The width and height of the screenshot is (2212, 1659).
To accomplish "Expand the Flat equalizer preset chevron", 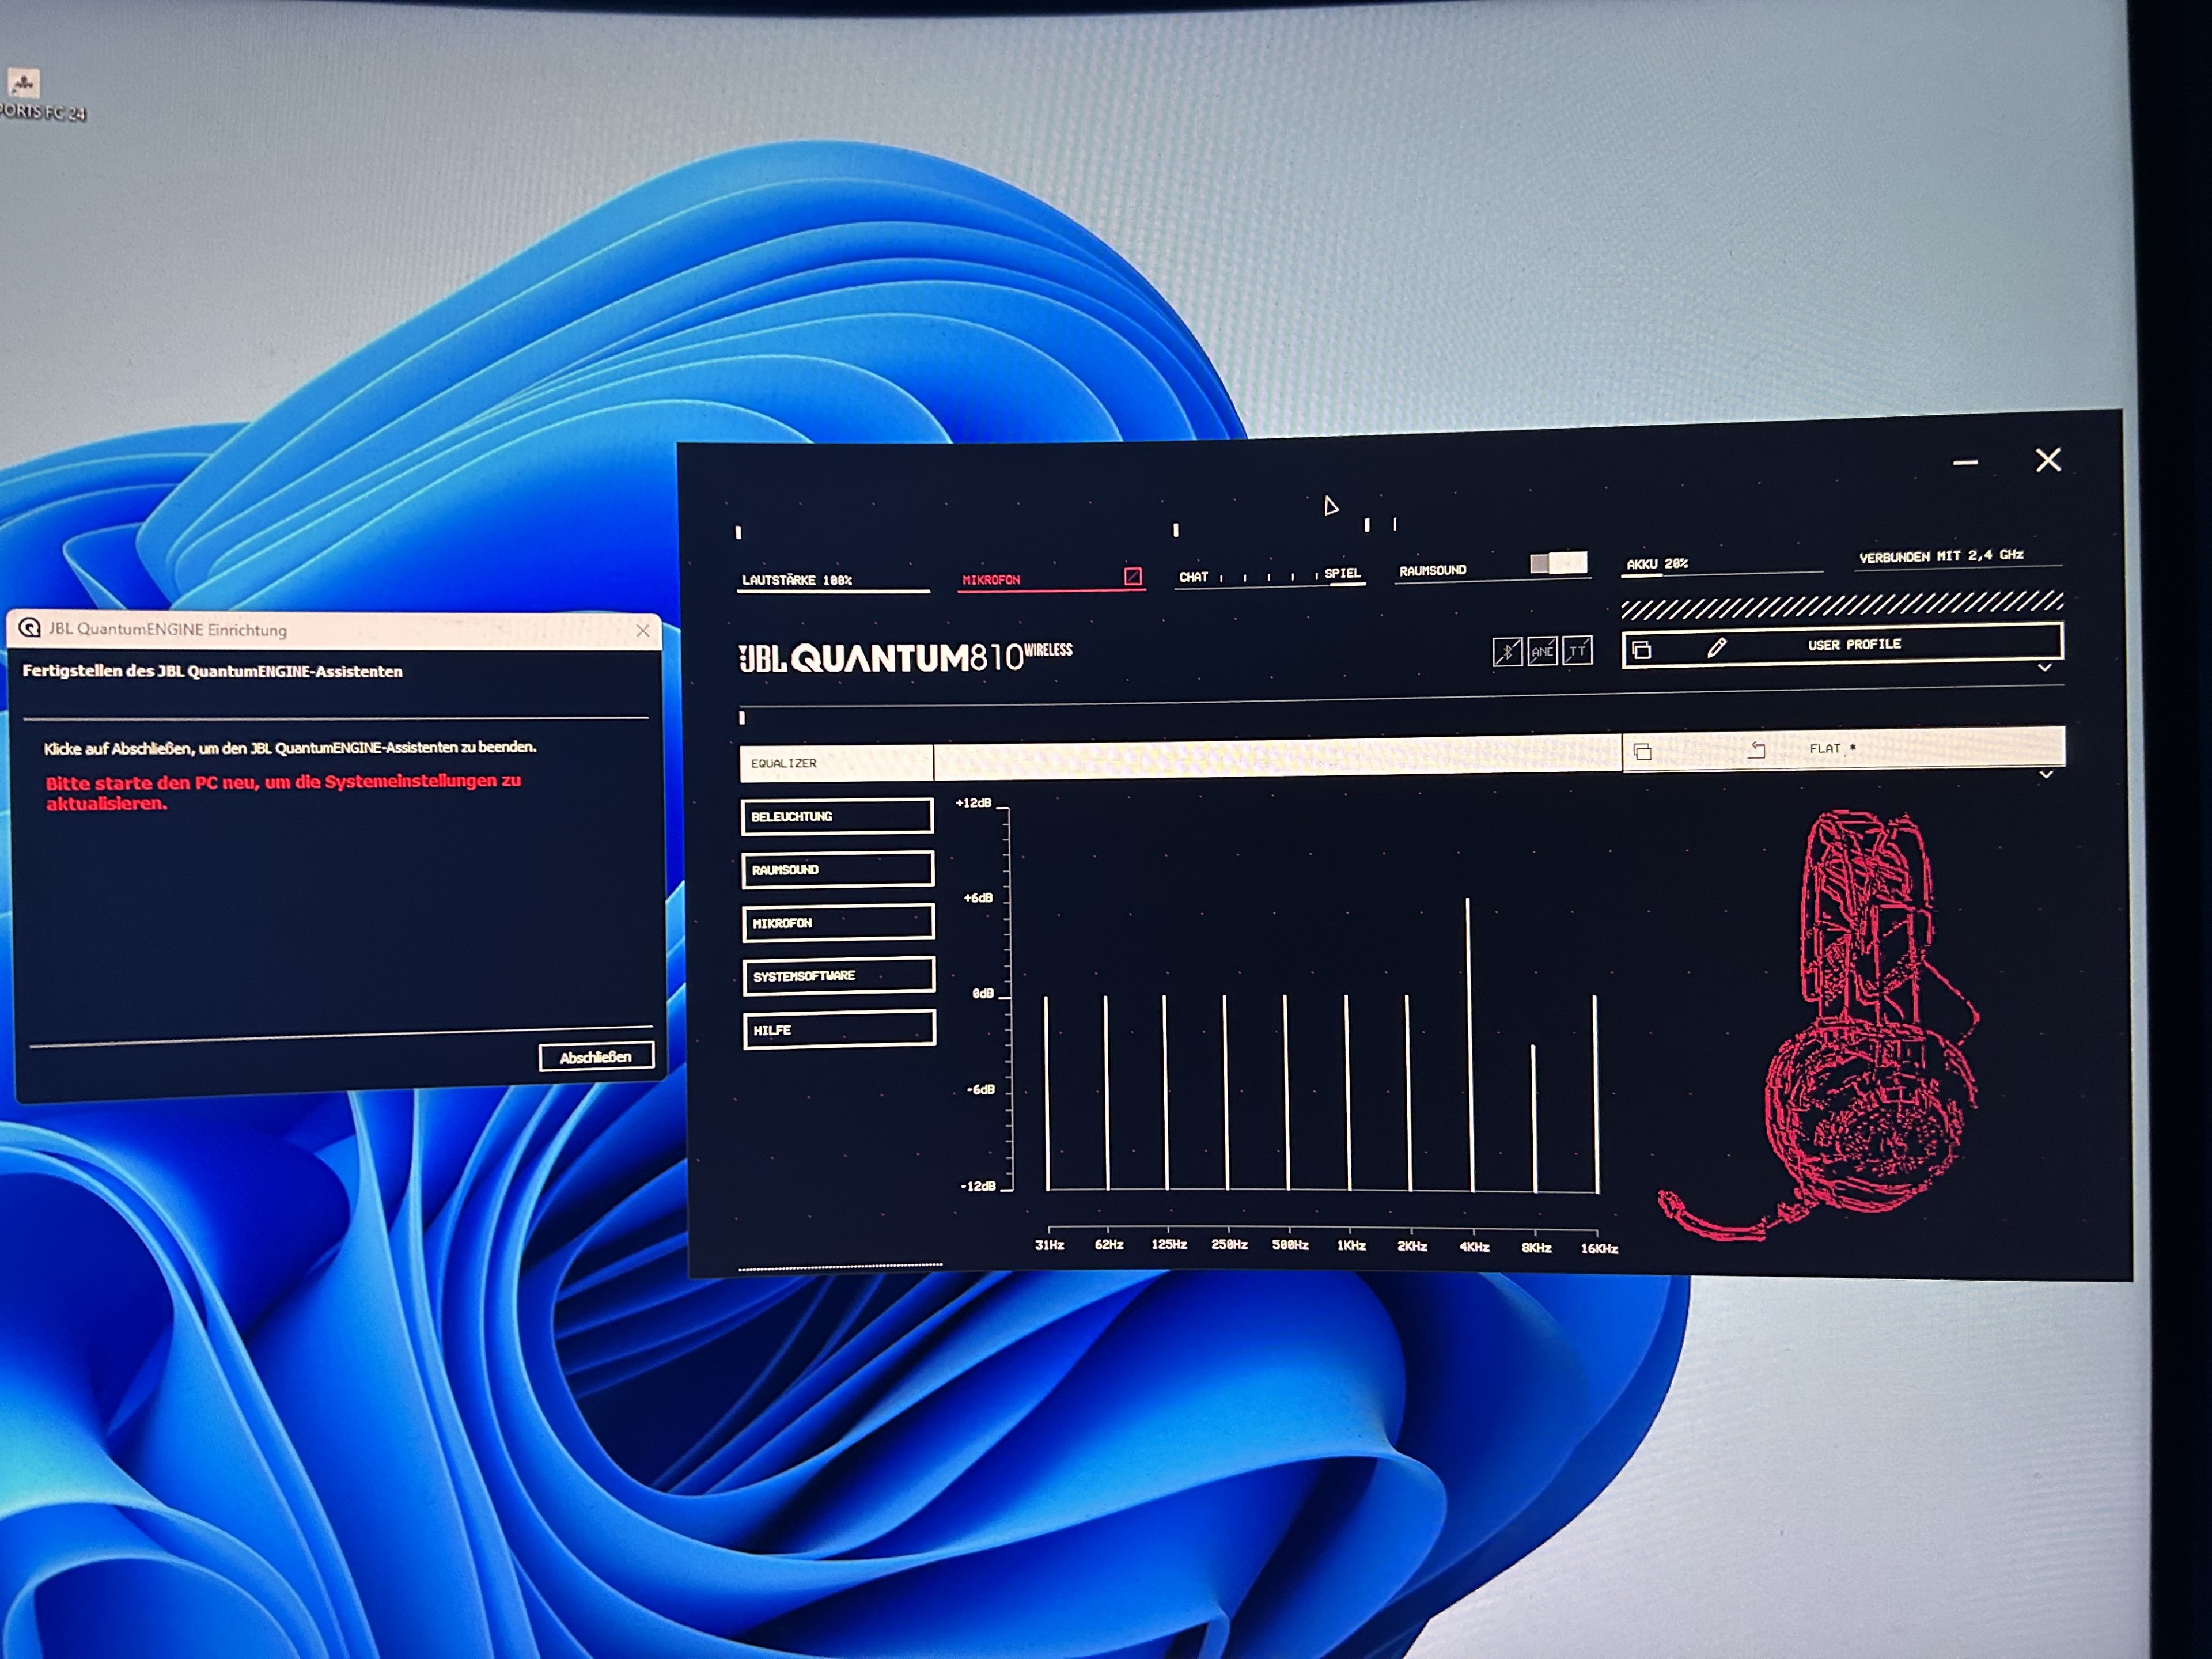I will pos(2046,774).
